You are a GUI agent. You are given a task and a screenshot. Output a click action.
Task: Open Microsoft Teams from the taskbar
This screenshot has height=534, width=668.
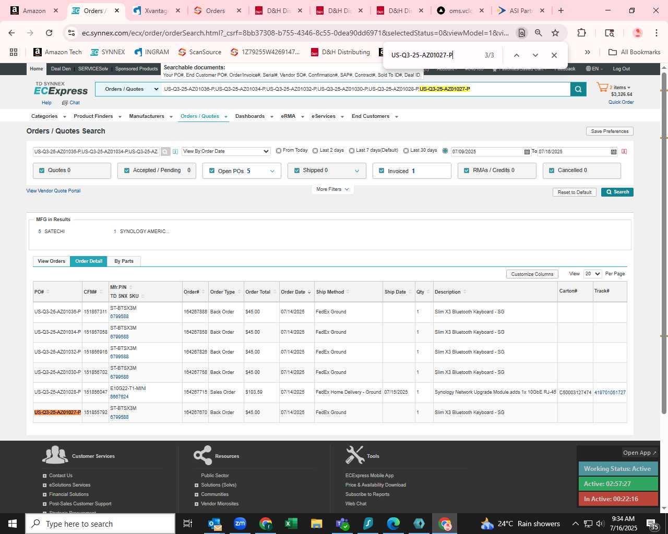[x=342, y=524]
